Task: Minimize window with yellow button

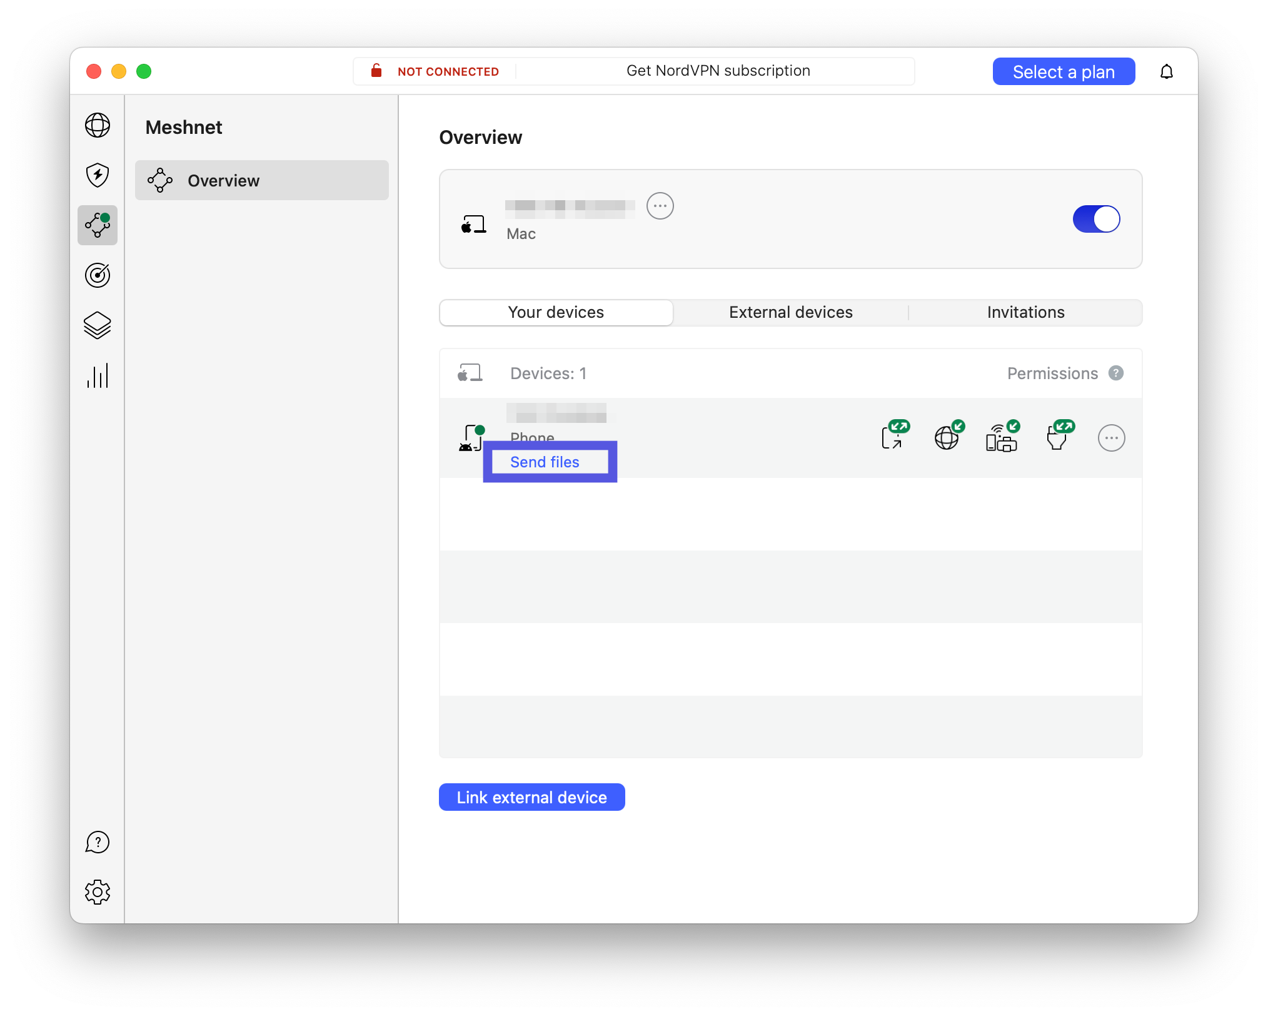Action: 119,71
